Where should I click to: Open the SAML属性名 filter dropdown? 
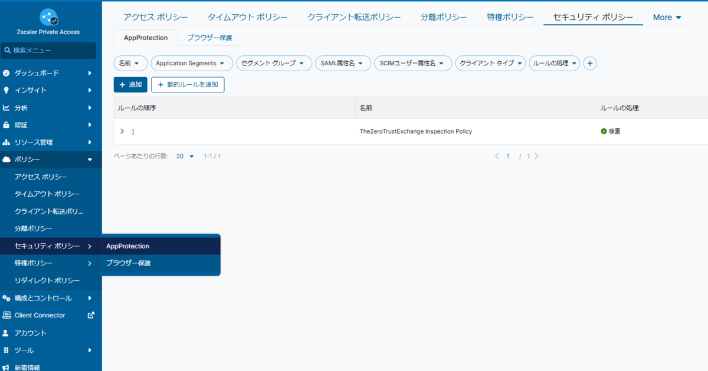(343, 63)
